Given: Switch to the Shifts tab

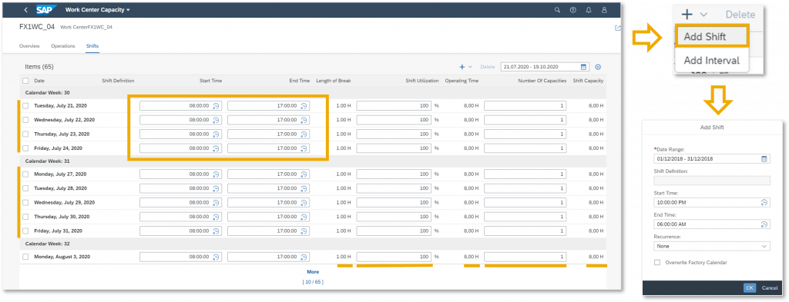Looking at the screenshot, I should (92, 46).
